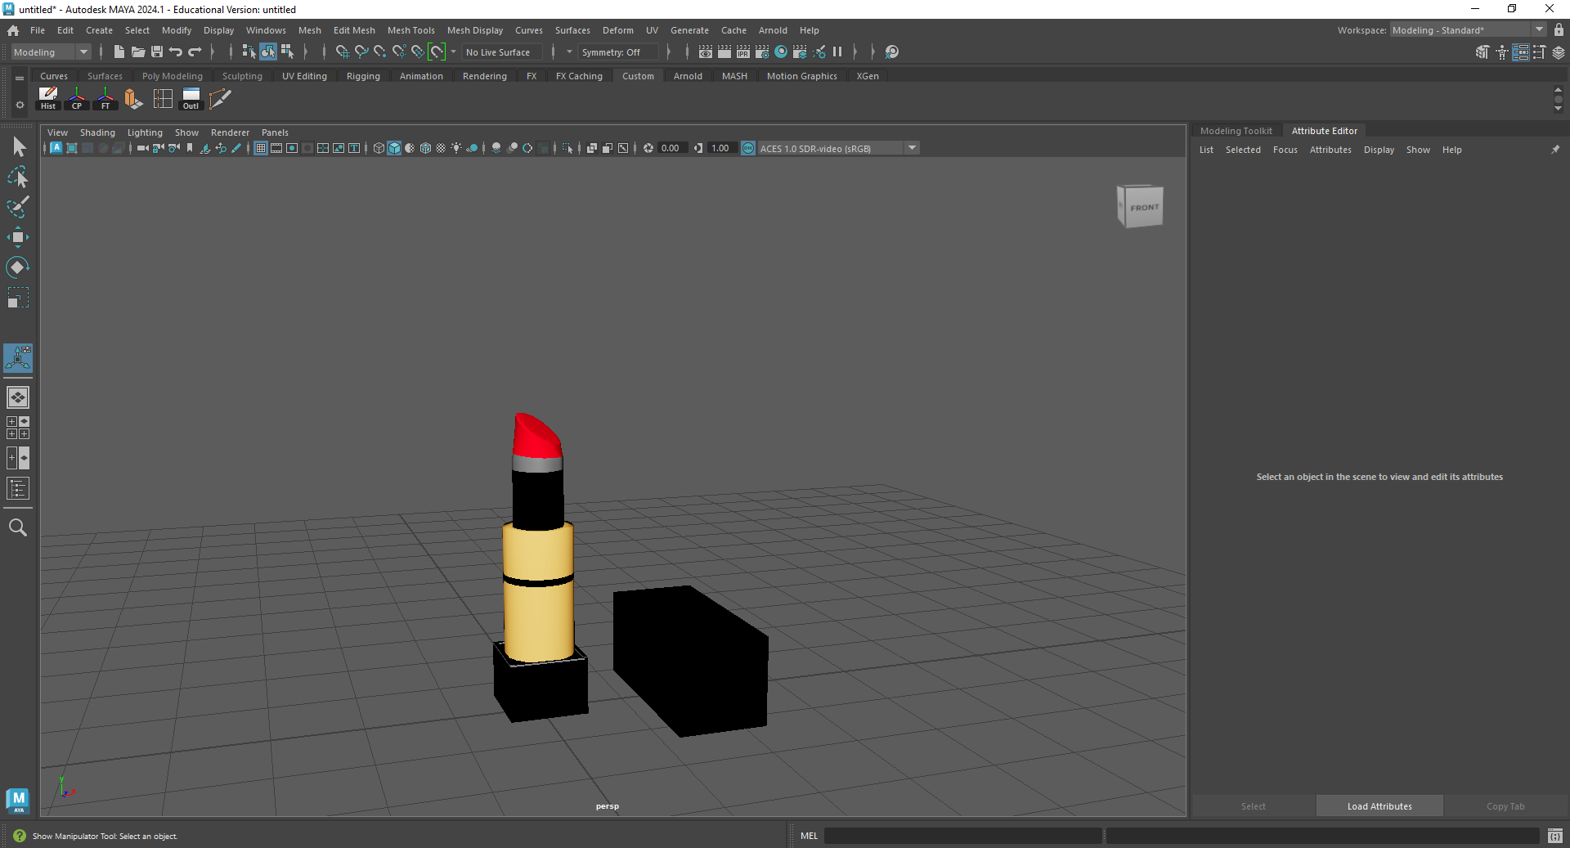The height and width of the screenshot is (848, 1570).
Task: Switch to the Modeling Toolkit tab
Action: (1236, 130)
